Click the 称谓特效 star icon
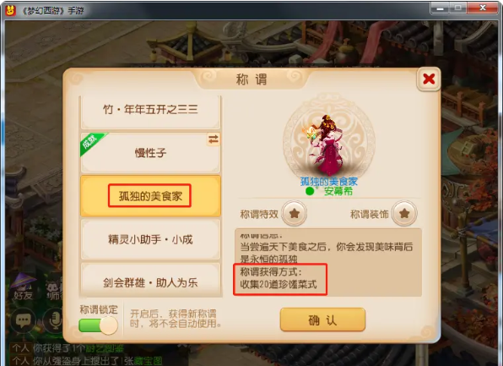The height and width of the screenshot is (366, 503). pyautogui.click(x=295, y=213)
